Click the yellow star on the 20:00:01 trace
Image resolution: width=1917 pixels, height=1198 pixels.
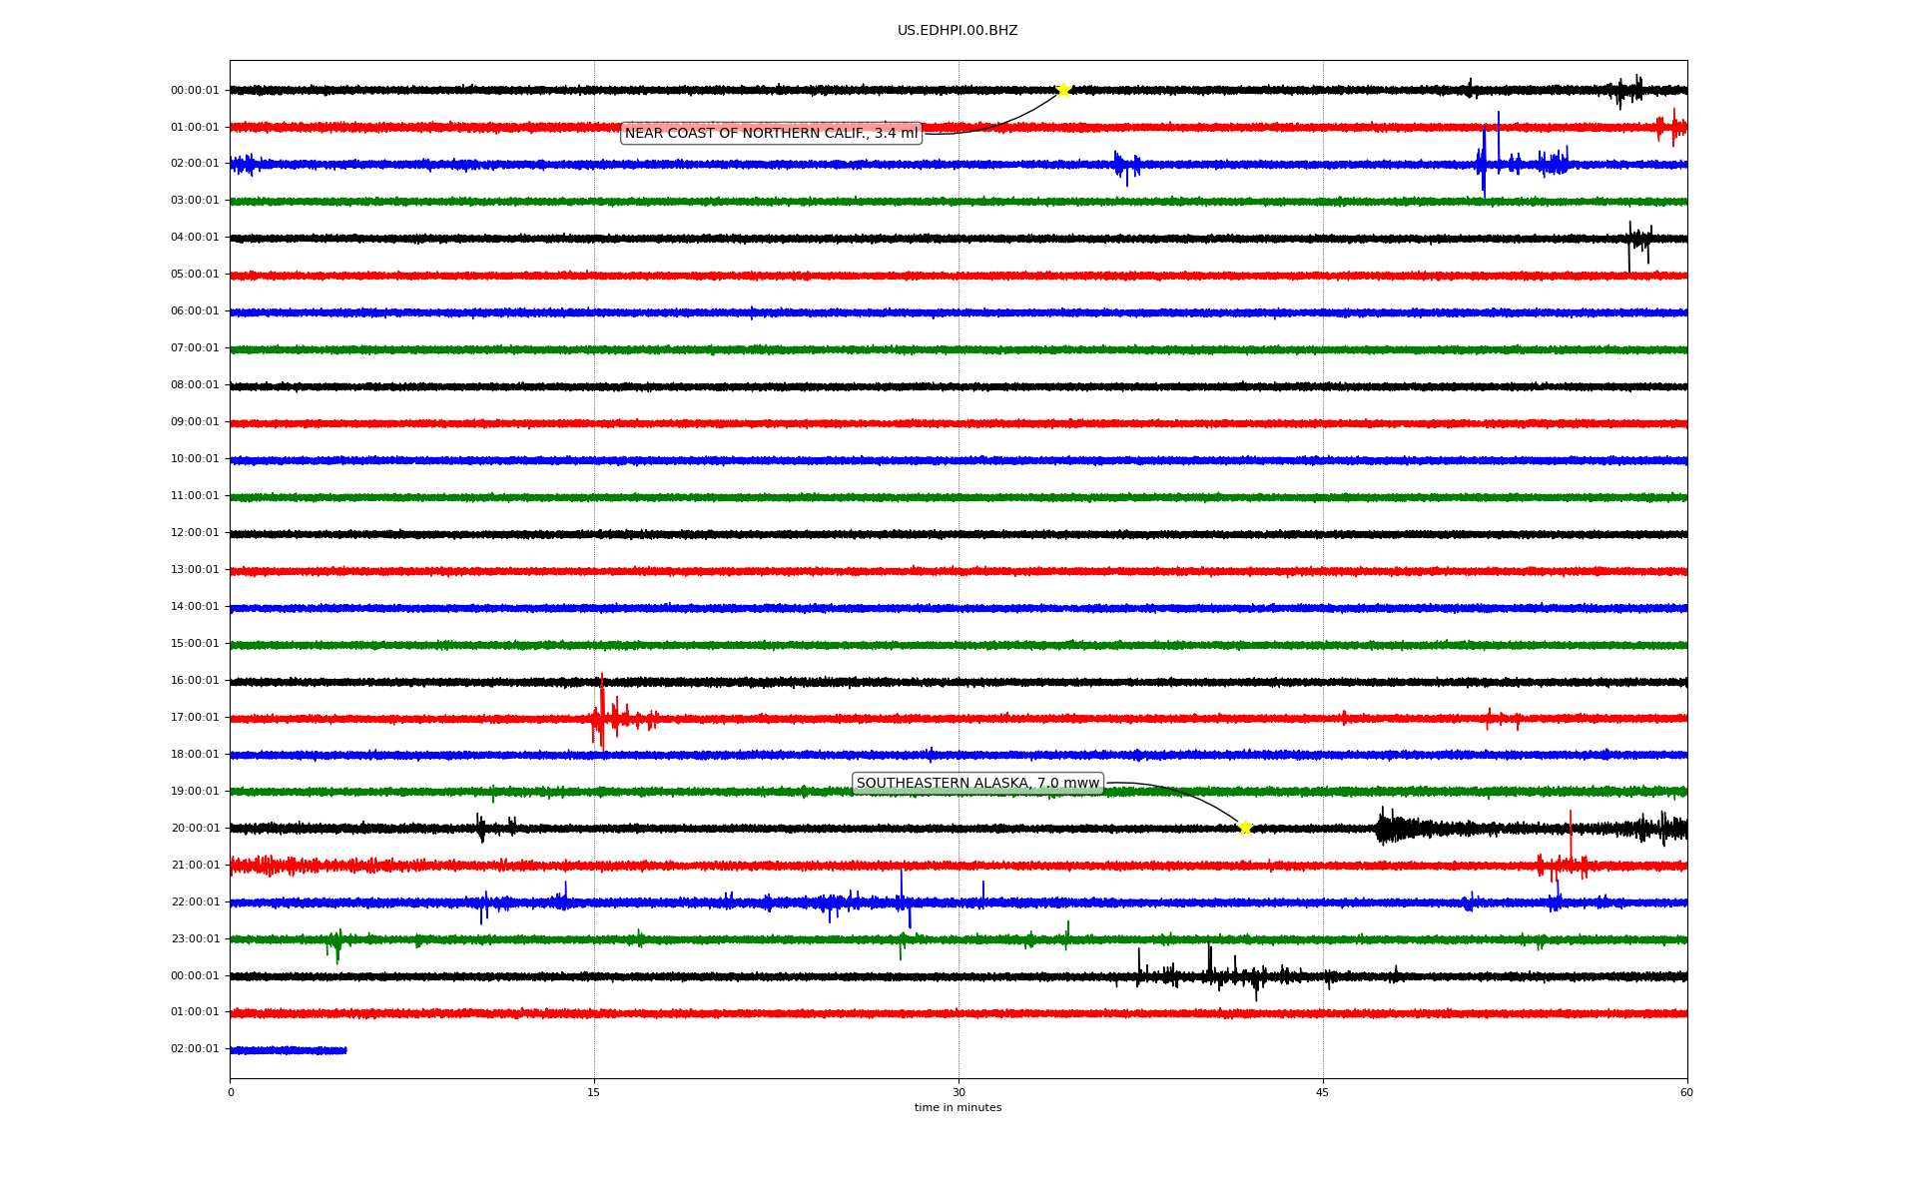(1245, 828)
